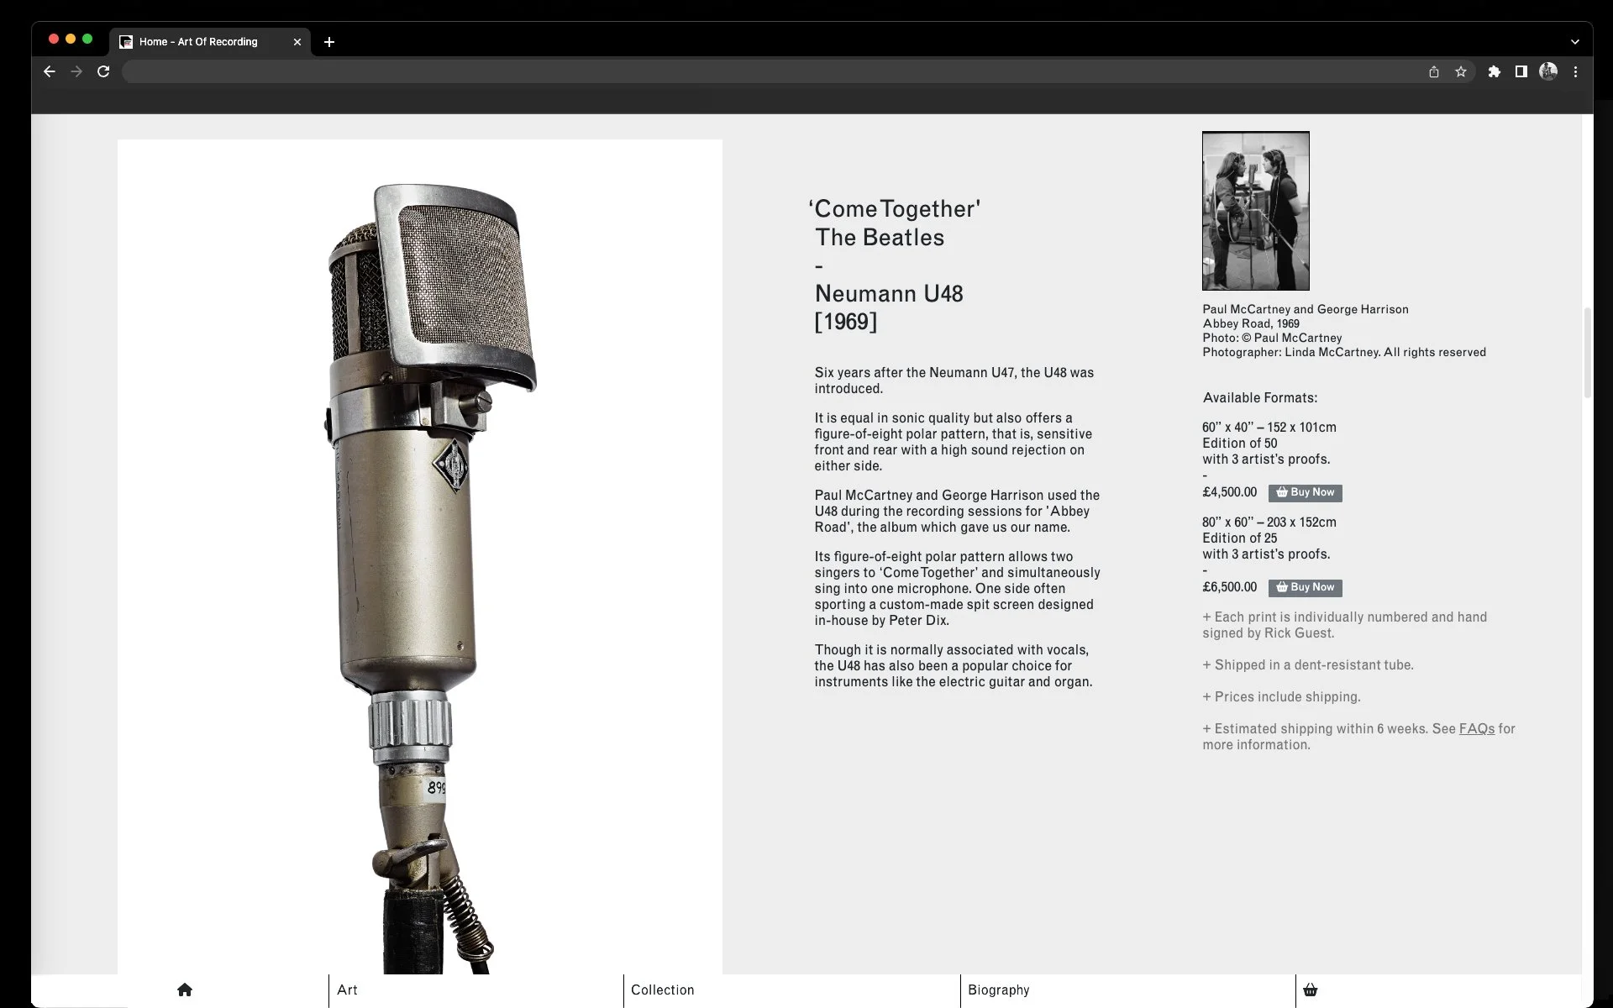Open the Extensions puzzle icon
The width and height of the screenshot is (1613, 1008).
tap(1494, 71)
